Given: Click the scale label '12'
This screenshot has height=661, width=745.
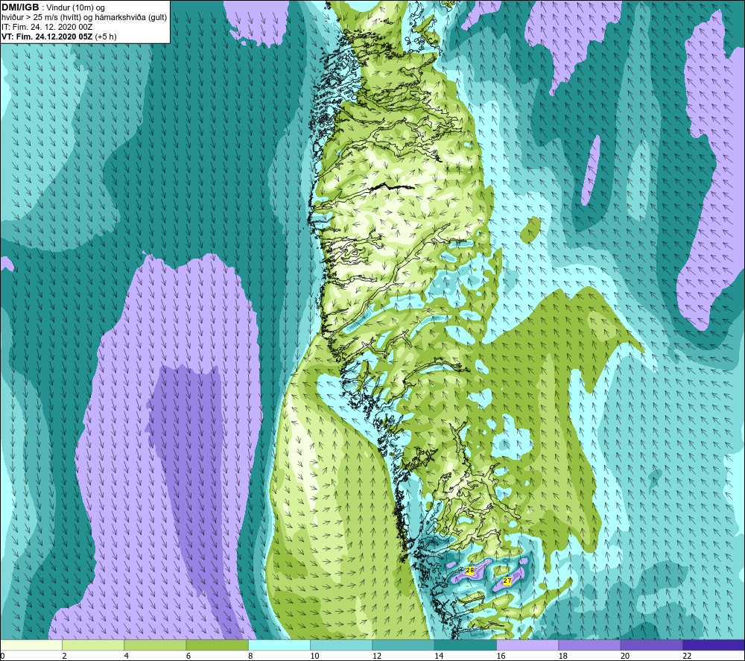Looking at the screenshot, I should (377, 656).
